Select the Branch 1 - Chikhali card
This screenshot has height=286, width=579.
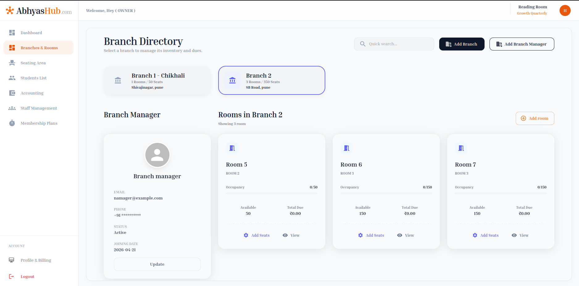[x=157, y=81]
